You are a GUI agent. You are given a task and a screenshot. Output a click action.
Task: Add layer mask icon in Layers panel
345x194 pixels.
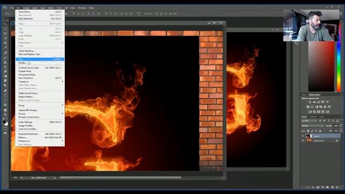coord(318,188)
